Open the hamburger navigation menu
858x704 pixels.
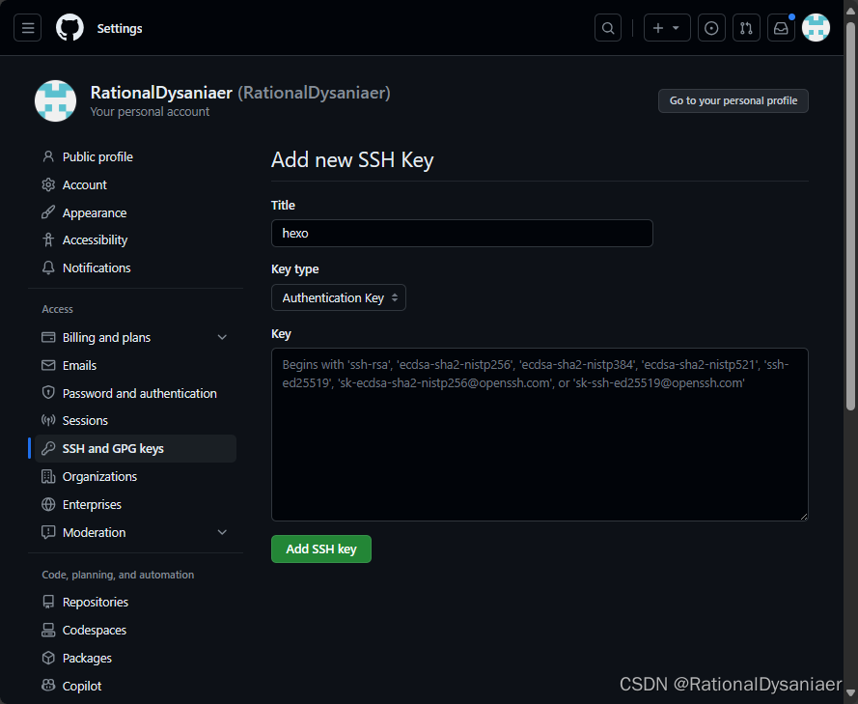[28, 28]
